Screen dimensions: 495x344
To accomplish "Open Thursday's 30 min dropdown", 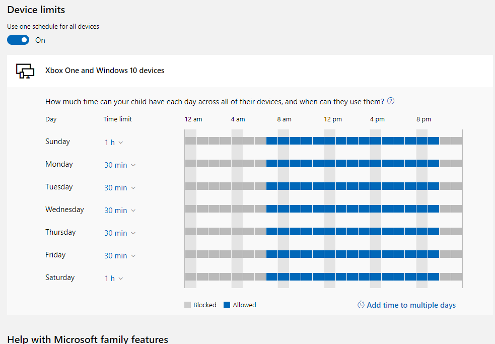I will [120, 233].
